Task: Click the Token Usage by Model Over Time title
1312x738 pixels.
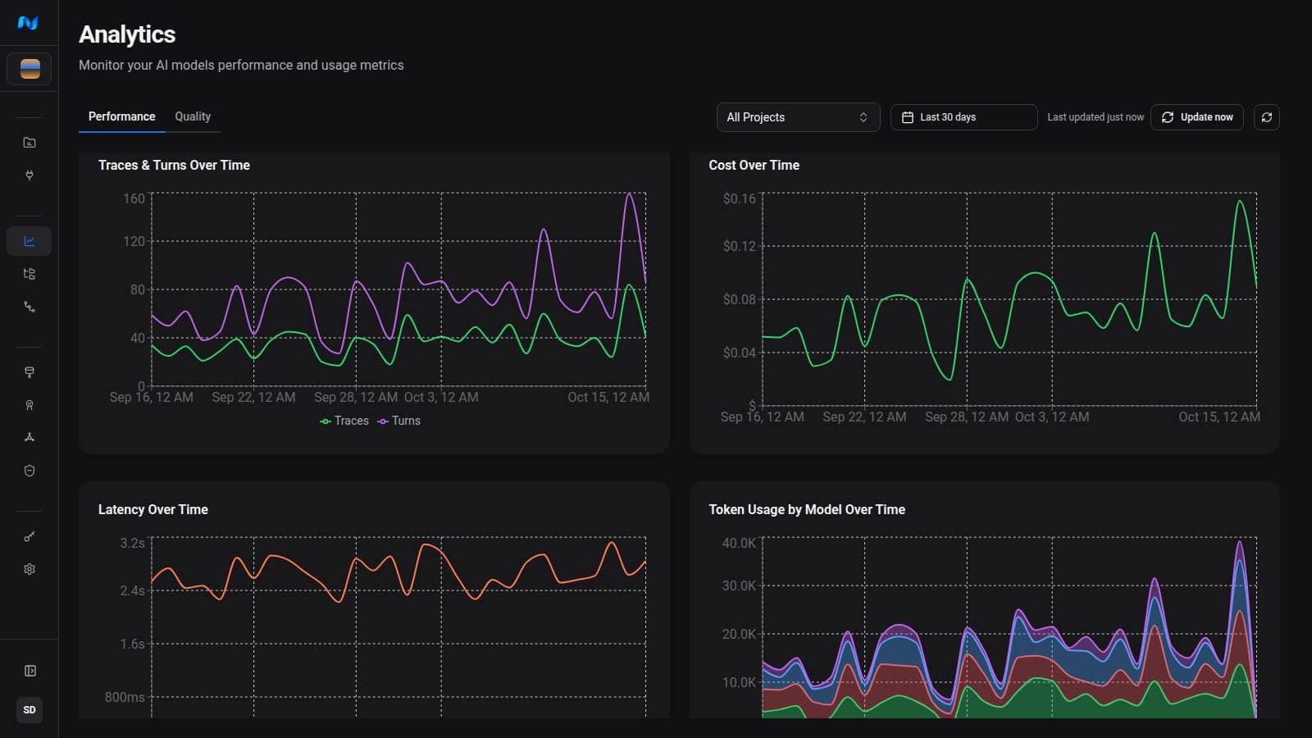Action: 807,509
